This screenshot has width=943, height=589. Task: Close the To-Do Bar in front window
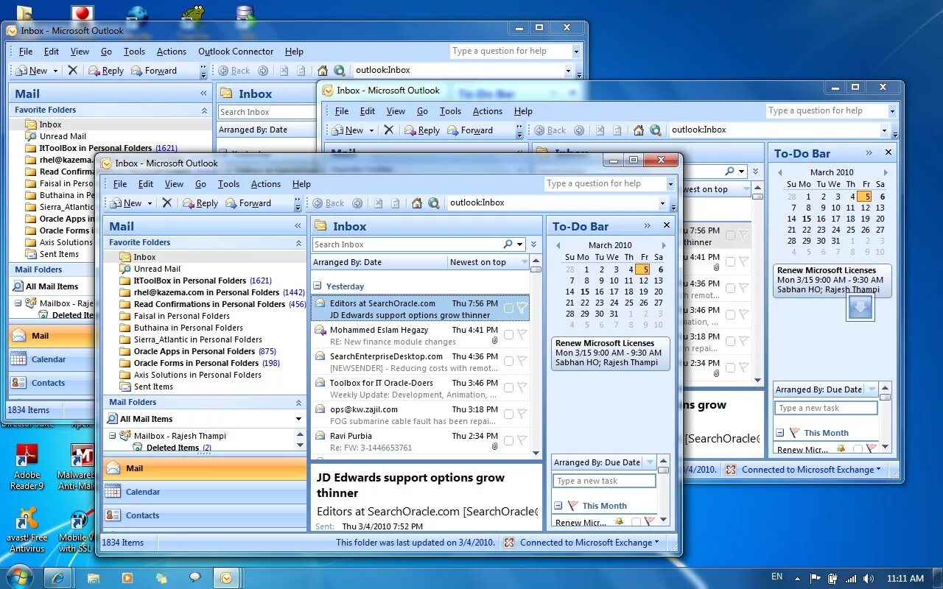click(667, 226)
